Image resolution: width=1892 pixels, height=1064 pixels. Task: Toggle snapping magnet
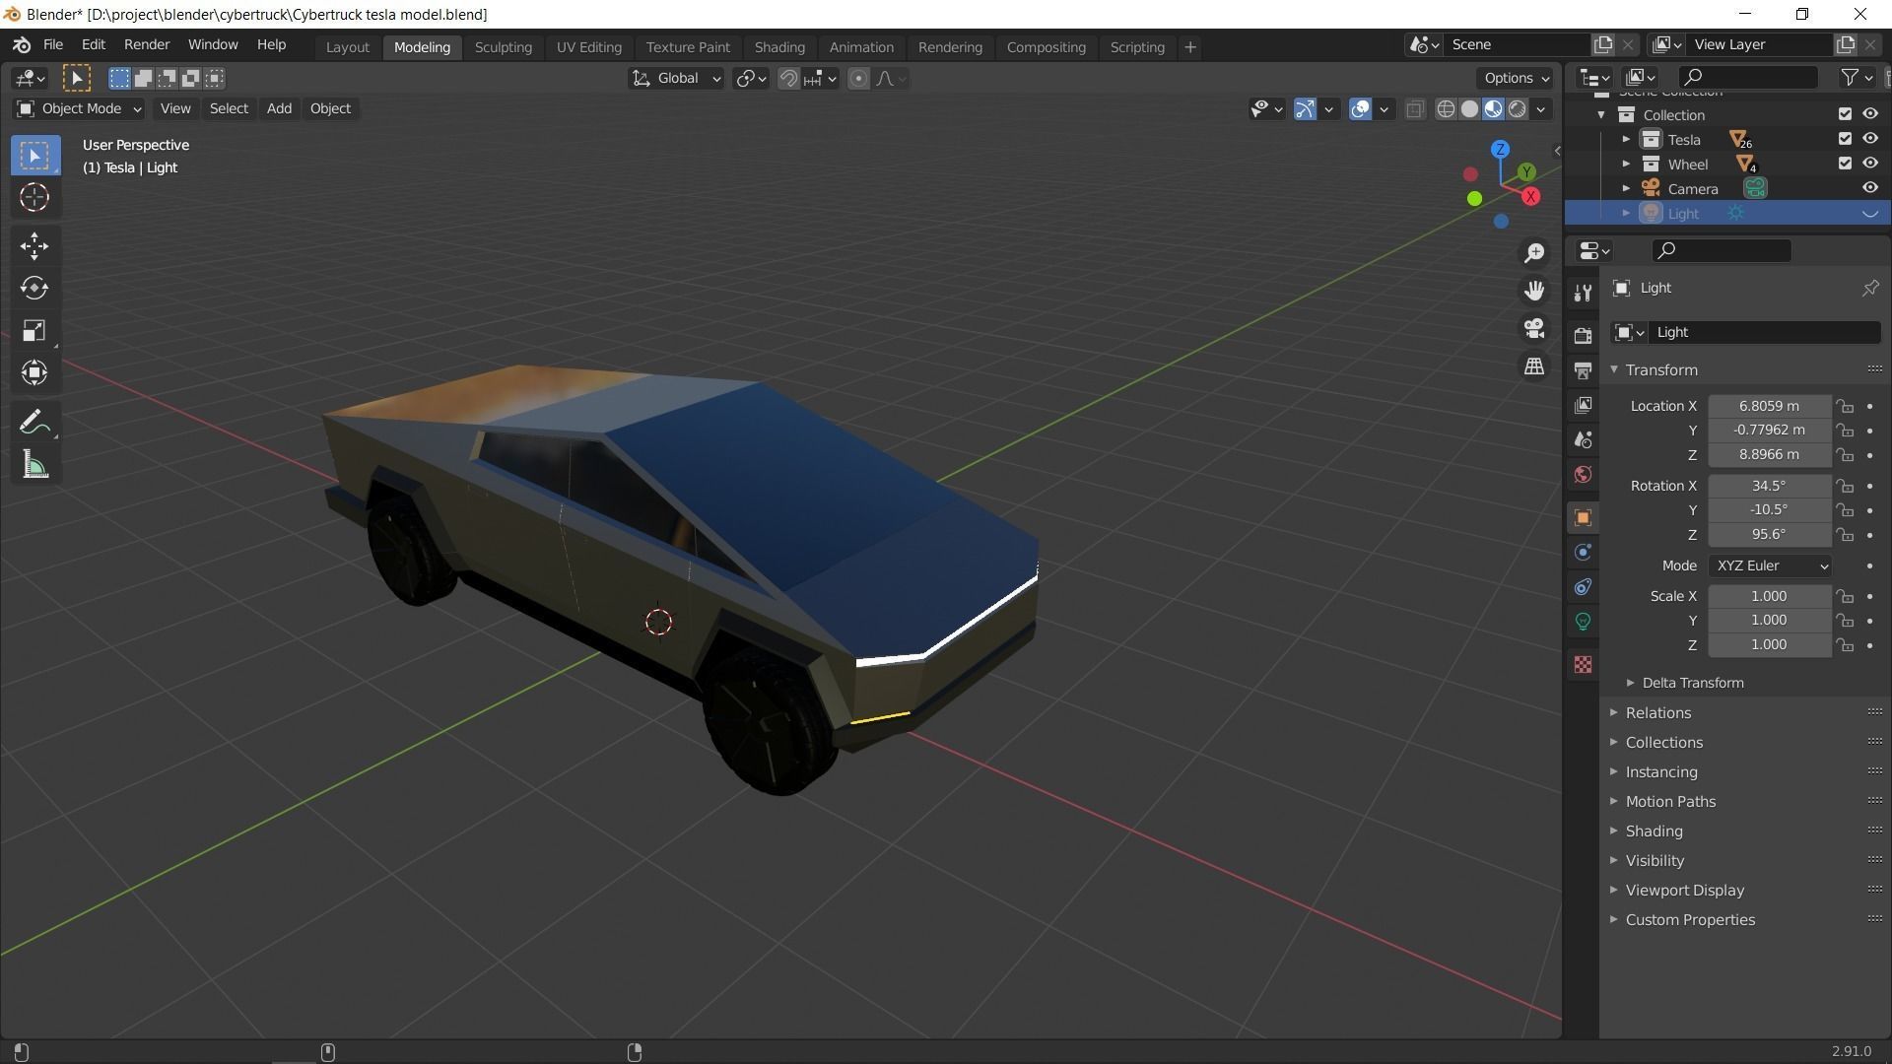pos(788,79)
